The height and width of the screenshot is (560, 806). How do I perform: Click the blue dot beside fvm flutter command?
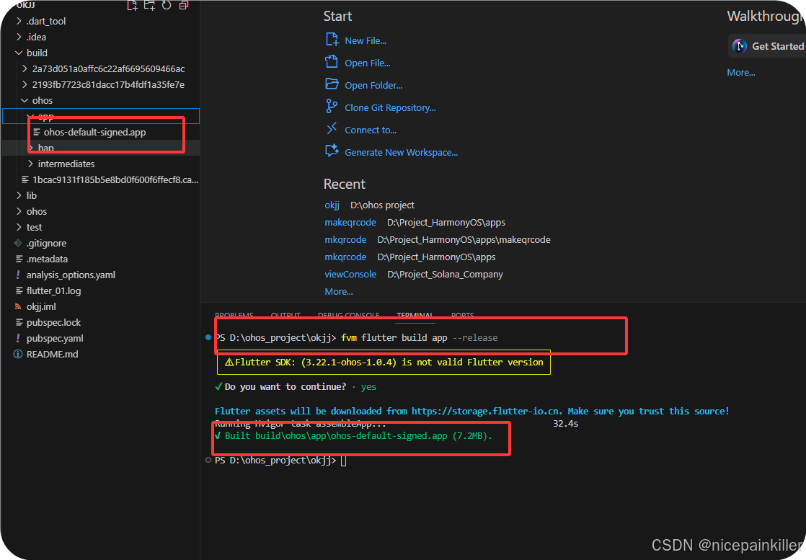click(208, 337)
